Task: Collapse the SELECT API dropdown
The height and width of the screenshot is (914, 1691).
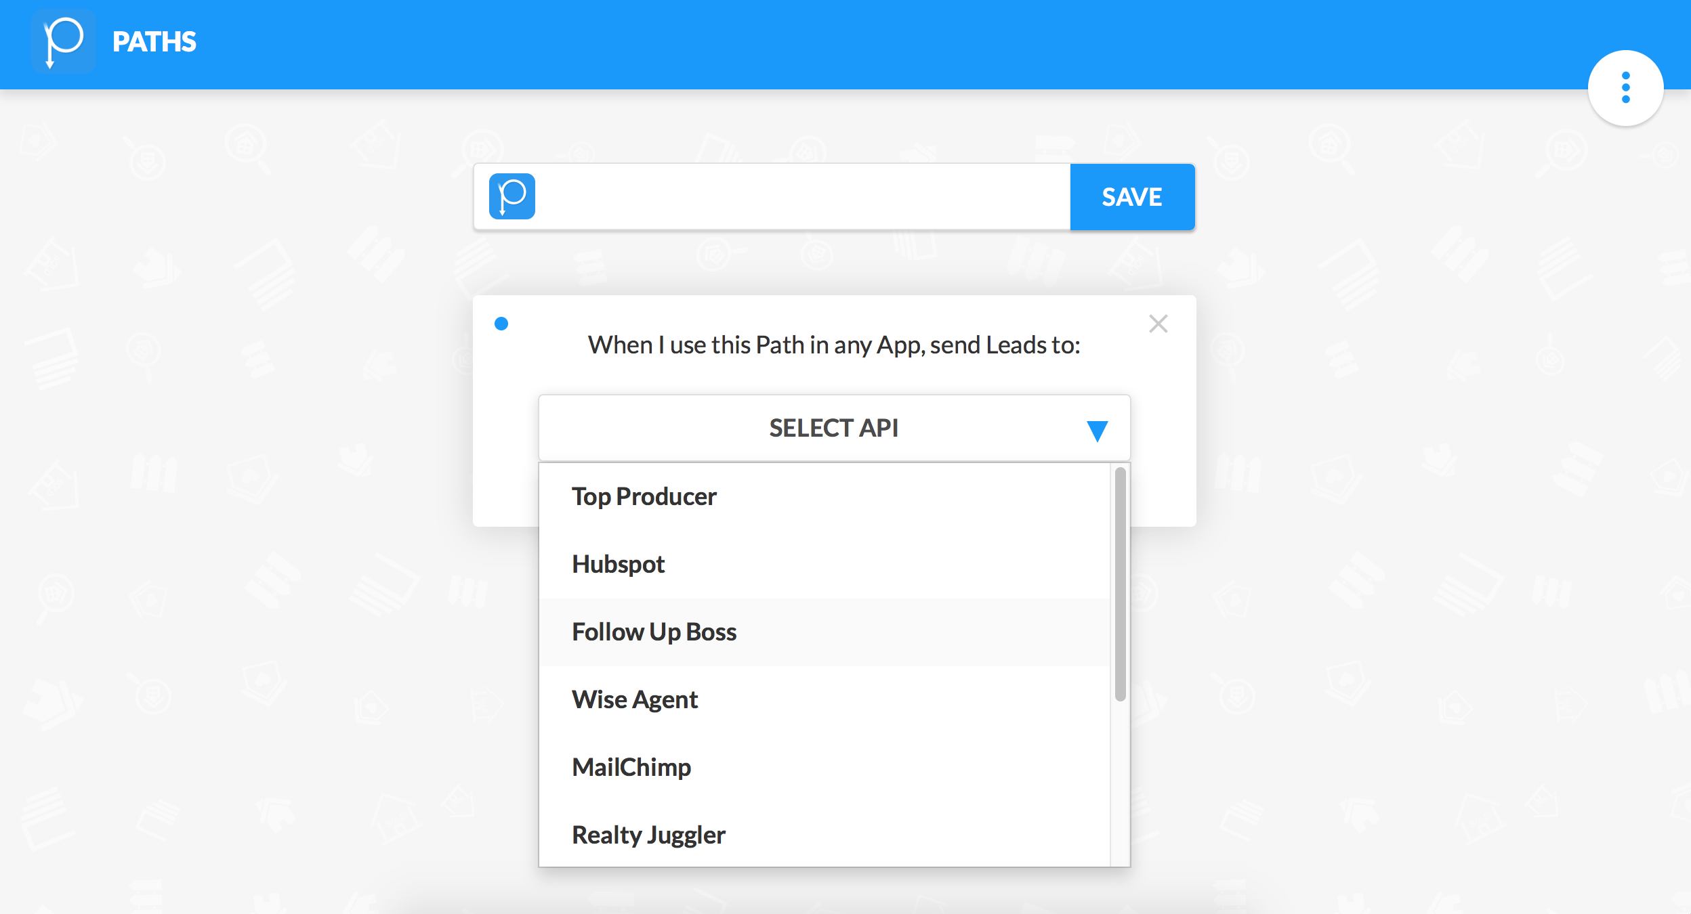Action: click(833, 428)
